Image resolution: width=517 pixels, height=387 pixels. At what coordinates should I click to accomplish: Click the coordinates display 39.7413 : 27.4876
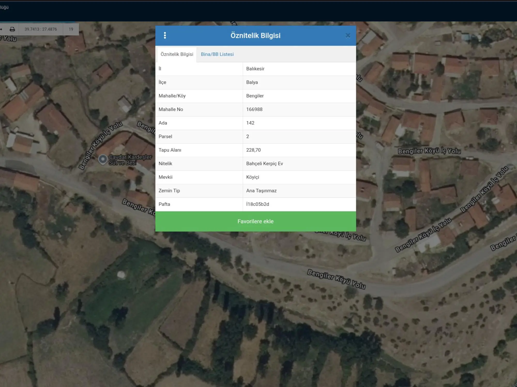[41, 29]
